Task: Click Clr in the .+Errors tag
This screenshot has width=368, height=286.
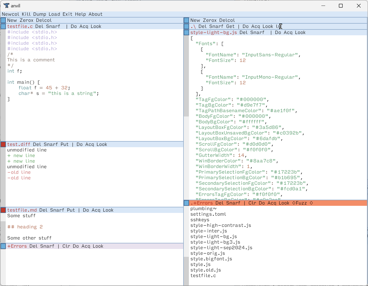Action: coord(252,203)
